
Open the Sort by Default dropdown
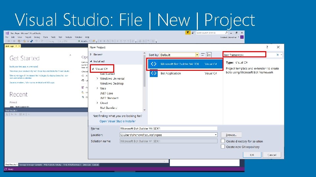(197, 55)
